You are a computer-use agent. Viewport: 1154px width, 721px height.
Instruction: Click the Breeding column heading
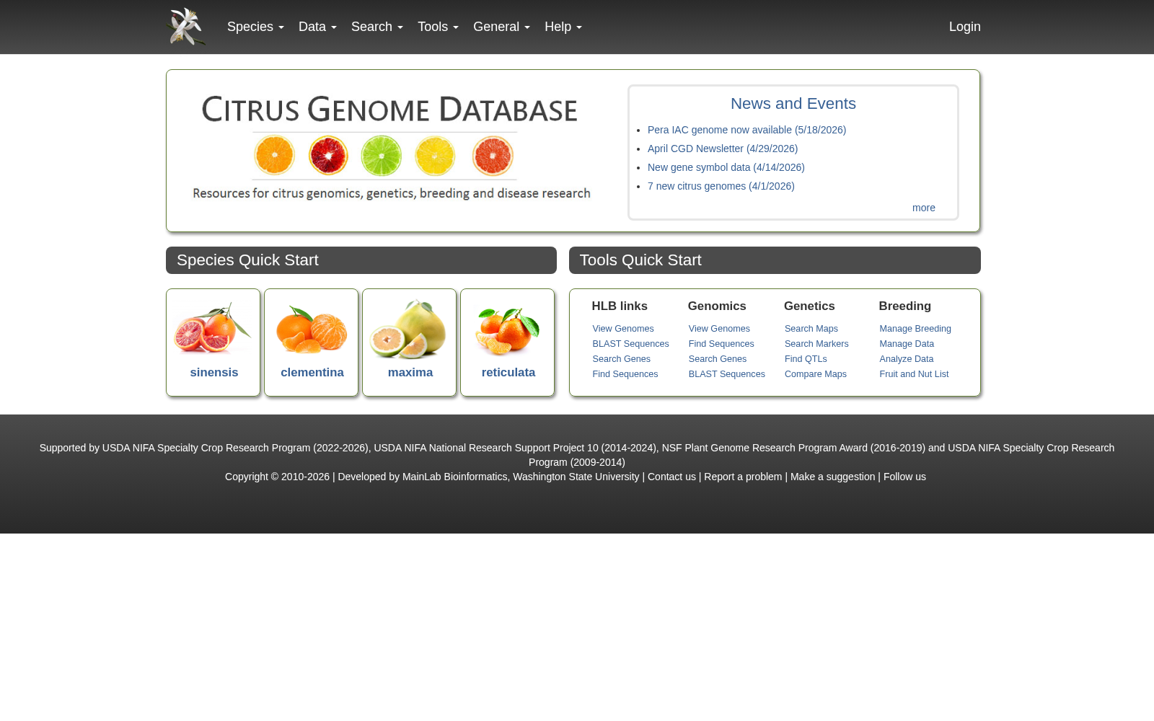click(904, 306)
